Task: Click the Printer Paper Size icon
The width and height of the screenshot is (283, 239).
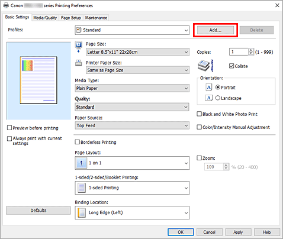Action: click(79, 63)
